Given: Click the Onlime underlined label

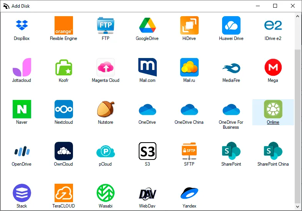Looking at the screenshot, I should point(273,122).
